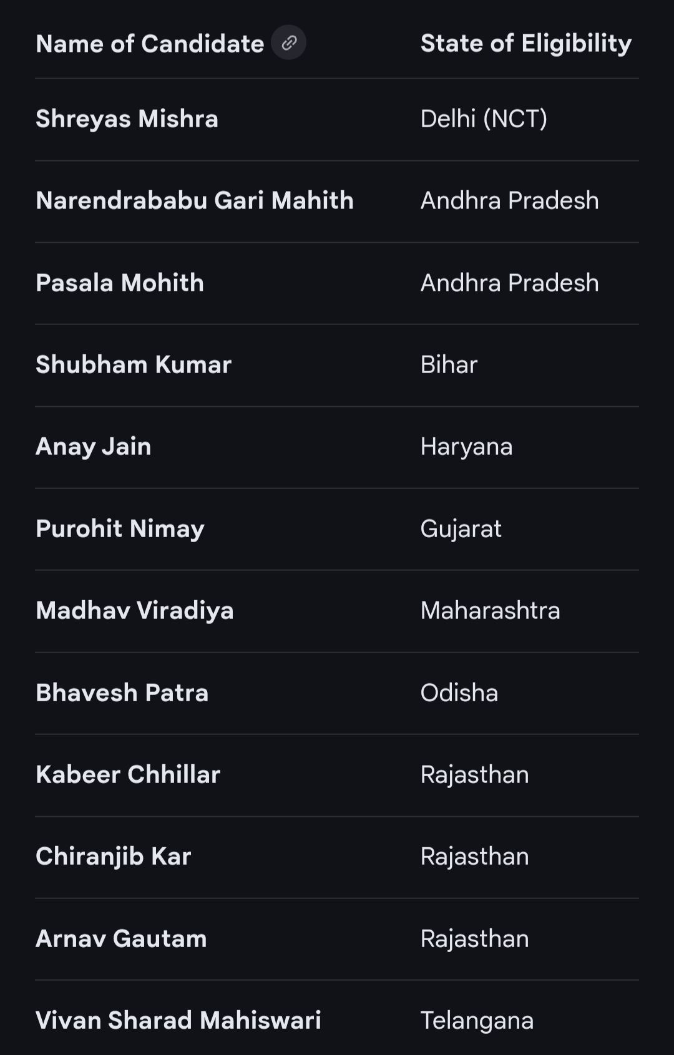Viewport: 674px width, 1055px height.
Task: Tap the Bihar state cell
Action: (449, 364)
